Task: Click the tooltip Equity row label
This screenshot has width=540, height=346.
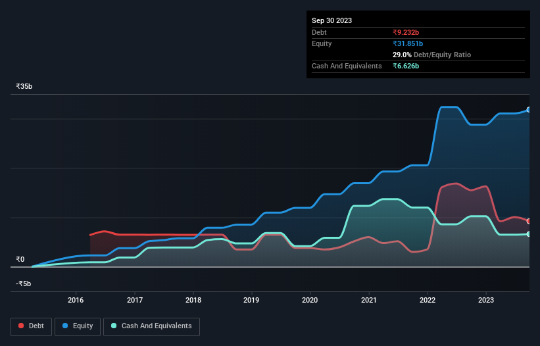Action: point(322,43)
